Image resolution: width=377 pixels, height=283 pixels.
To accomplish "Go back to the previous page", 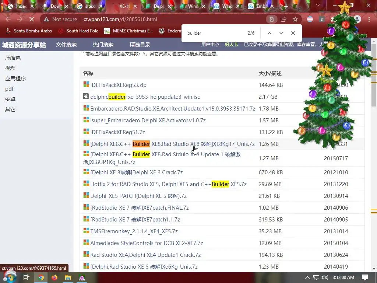I will click(x=8, y=19).
